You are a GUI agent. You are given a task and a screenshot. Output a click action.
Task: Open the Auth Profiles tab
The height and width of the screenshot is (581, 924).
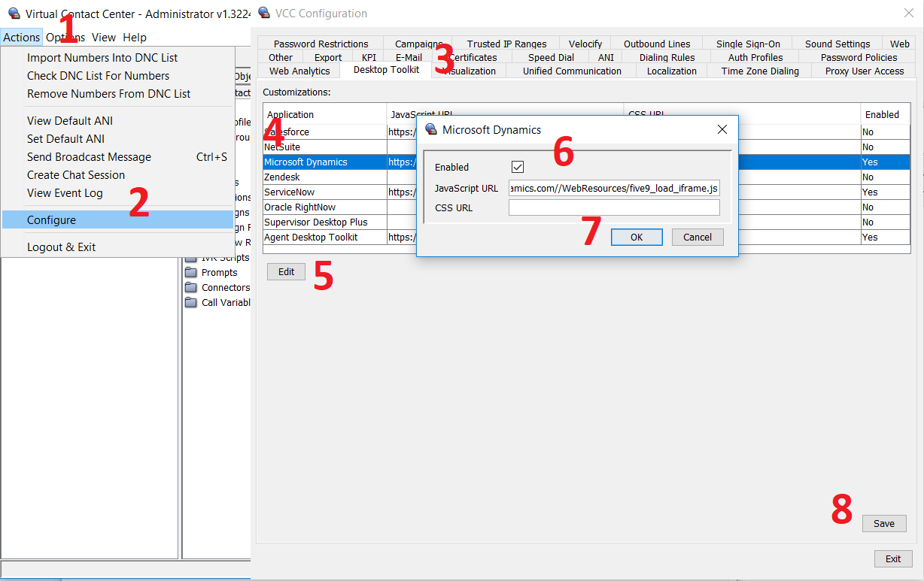755,57
